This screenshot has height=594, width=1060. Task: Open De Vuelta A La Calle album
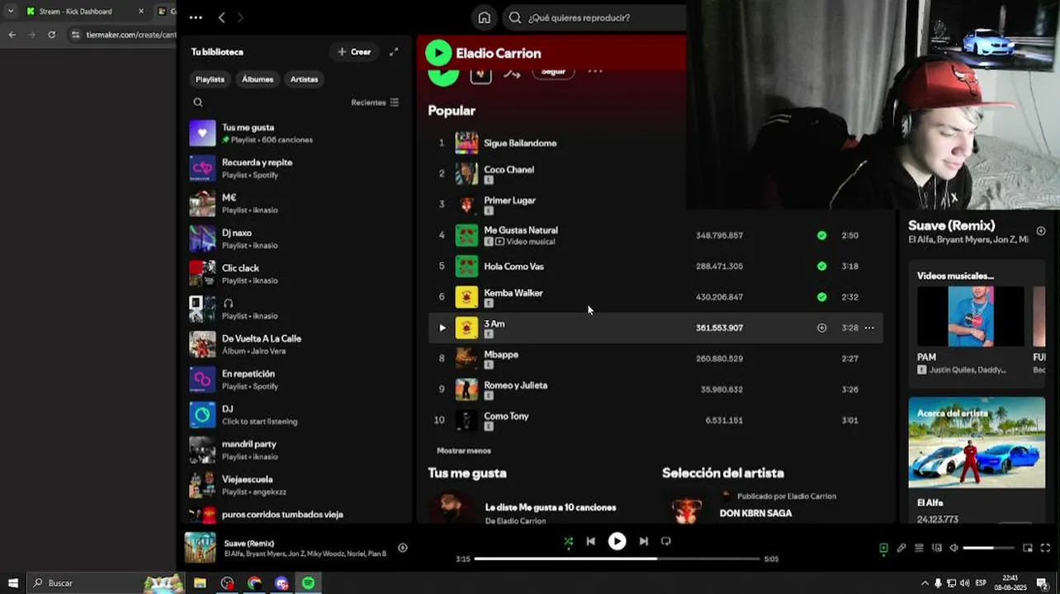297,345
